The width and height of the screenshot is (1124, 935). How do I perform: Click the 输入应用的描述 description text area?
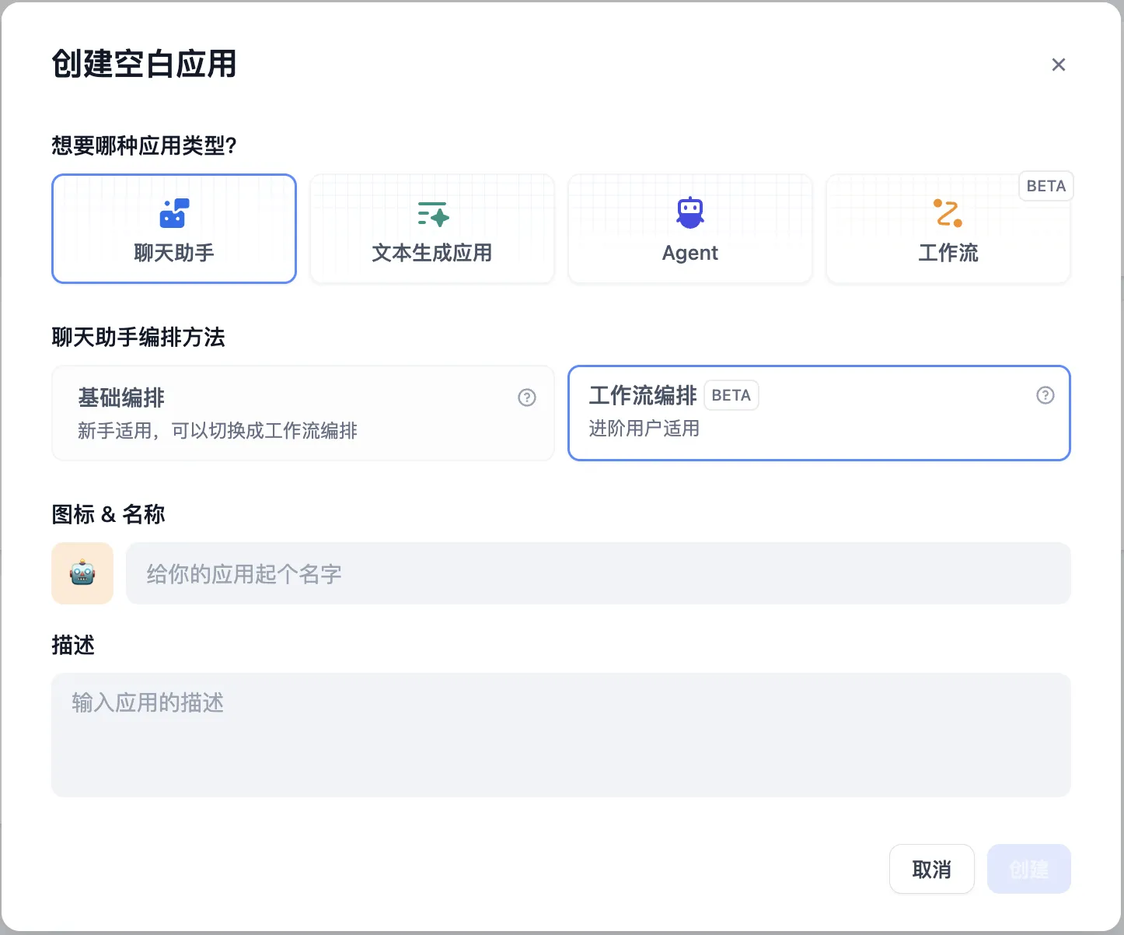(560, 734)
